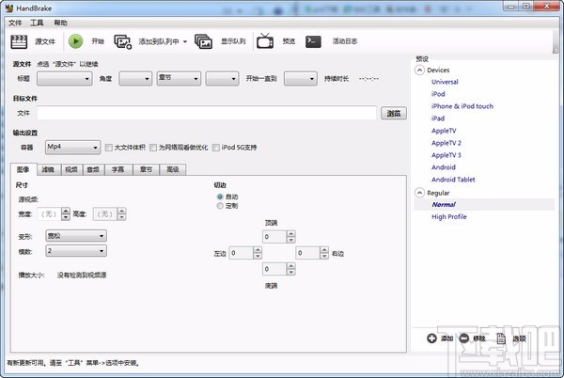Switch to the Video tab
Image resolution: width=564 pixels, height=378 pixels.
[71, 169]
